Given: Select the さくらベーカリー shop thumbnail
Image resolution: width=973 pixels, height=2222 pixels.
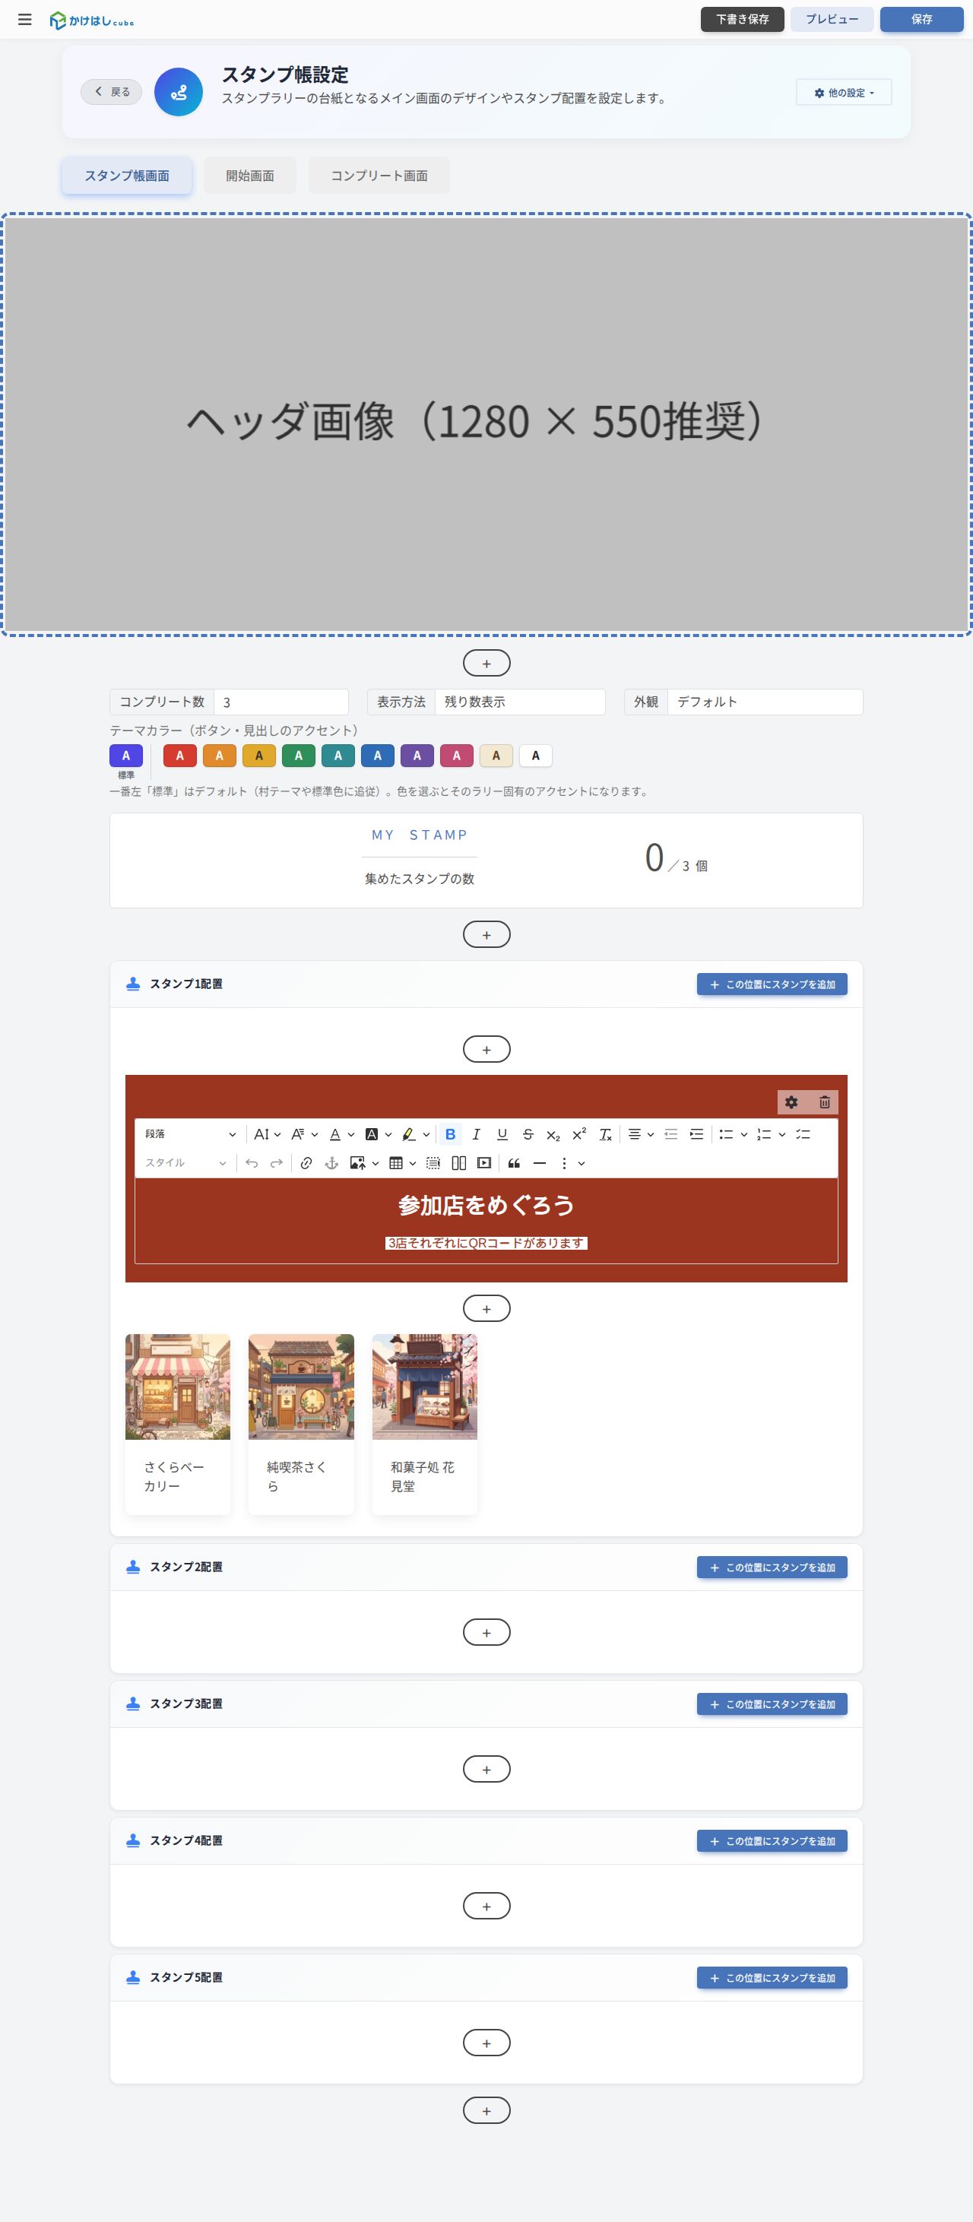Looking at the screenshot, I should click(x=178, y=1386).
